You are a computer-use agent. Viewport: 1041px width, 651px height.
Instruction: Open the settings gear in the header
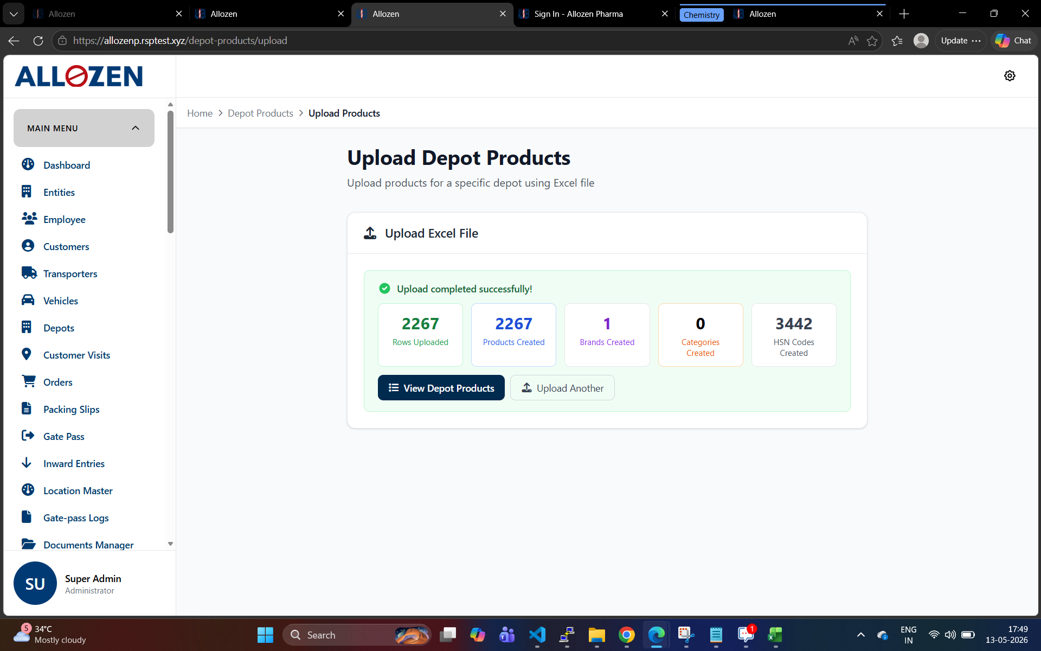point(1010,76)
